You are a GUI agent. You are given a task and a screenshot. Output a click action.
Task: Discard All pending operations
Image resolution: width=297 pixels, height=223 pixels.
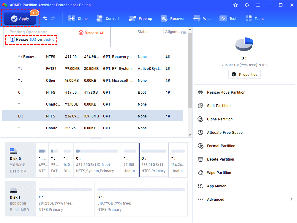pyautogui.click(x=91, y=33)
